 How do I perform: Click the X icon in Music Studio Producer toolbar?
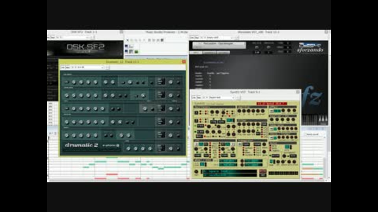tap(128, 40)
